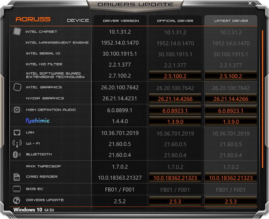Click Intel Software Guard Extensions Technology label
The width and height of the screenshot is (269, 219).
(x=55, y=75)
